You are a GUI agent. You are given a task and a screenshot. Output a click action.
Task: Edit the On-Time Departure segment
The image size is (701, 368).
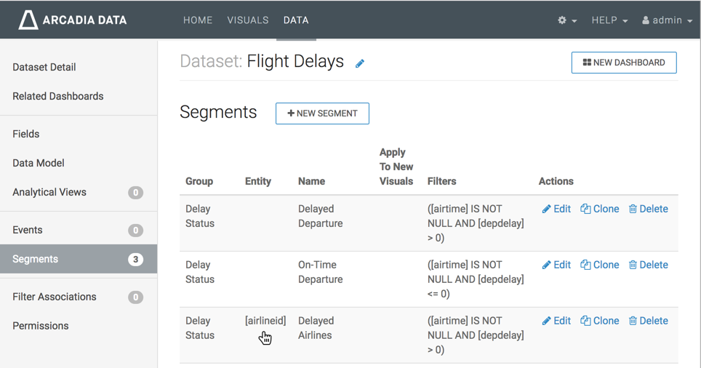[x=556, y=265]
